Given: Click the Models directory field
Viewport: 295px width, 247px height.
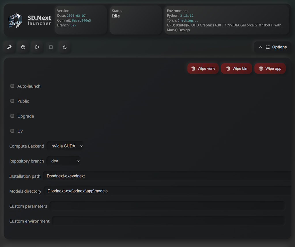Looking at the screenshot, I should click(x=167, y=191).
